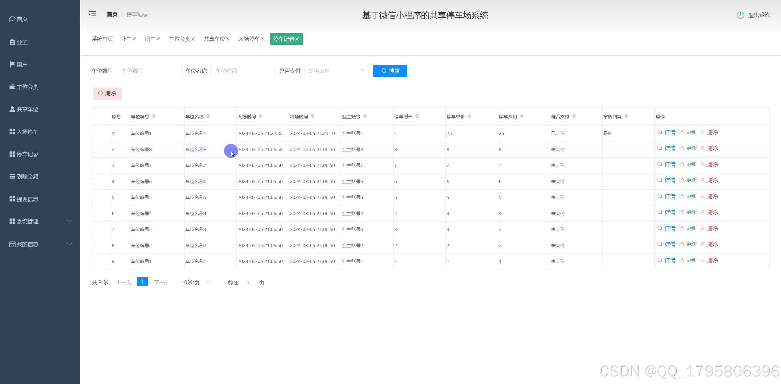The height and width of the screenshot is (384, 781).
Task: Sort table by 业主账号 column
Action: pos(365,116)
